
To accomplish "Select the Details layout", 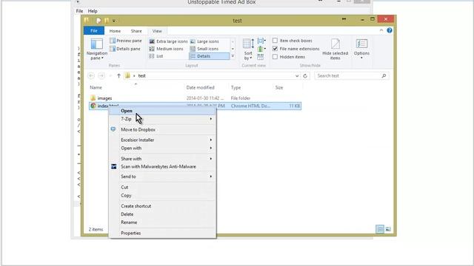I will pyautogui.click(x=209, y=56).
